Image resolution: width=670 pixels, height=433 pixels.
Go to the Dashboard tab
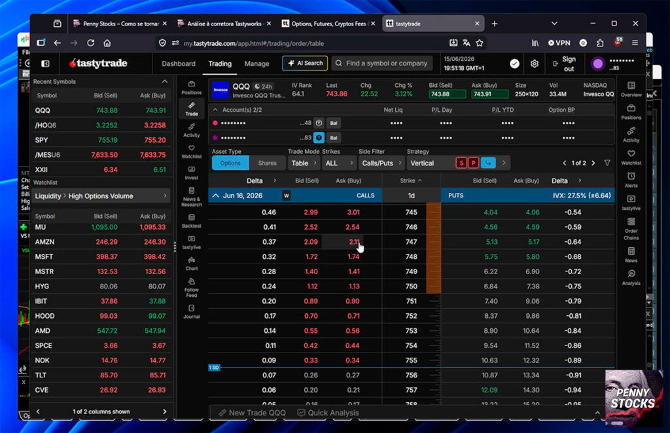(178, 63)
